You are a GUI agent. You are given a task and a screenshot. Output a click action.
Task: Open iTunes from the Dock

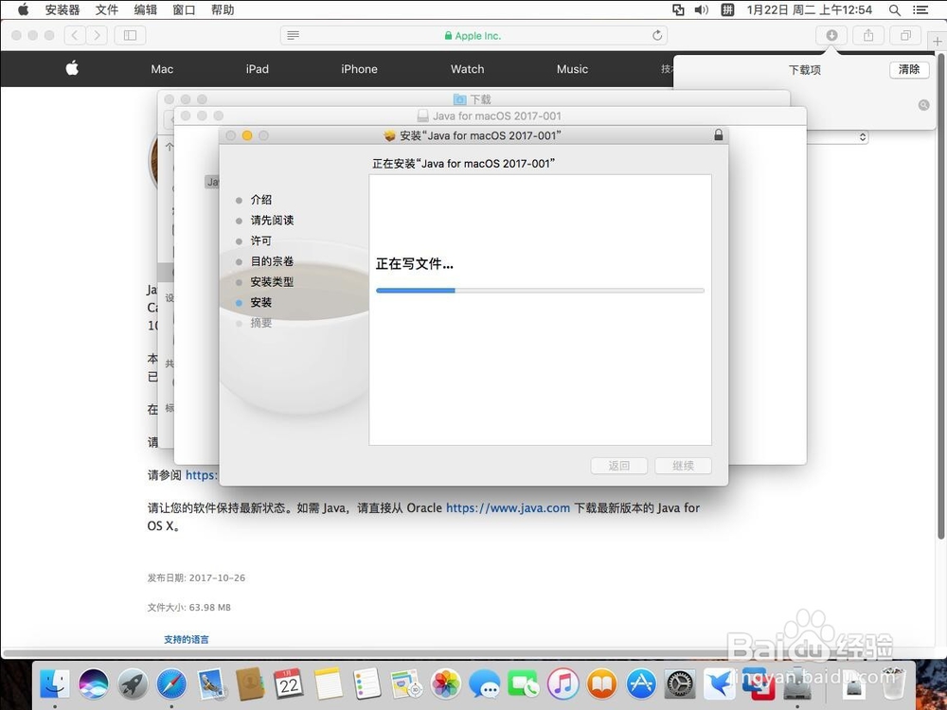[x=563, y=683]
